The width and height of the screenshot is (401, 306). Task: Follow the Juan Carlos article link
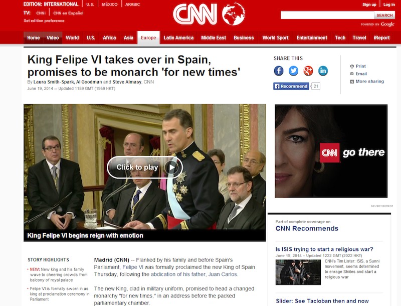(223, 274)
